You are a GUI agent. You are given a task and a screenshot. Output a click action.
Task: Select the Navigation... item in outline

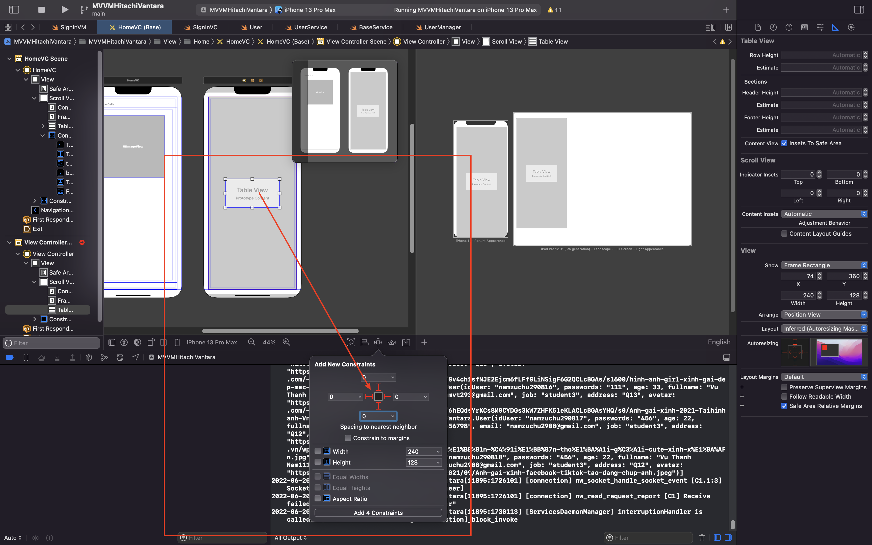(x=53, y=210)
